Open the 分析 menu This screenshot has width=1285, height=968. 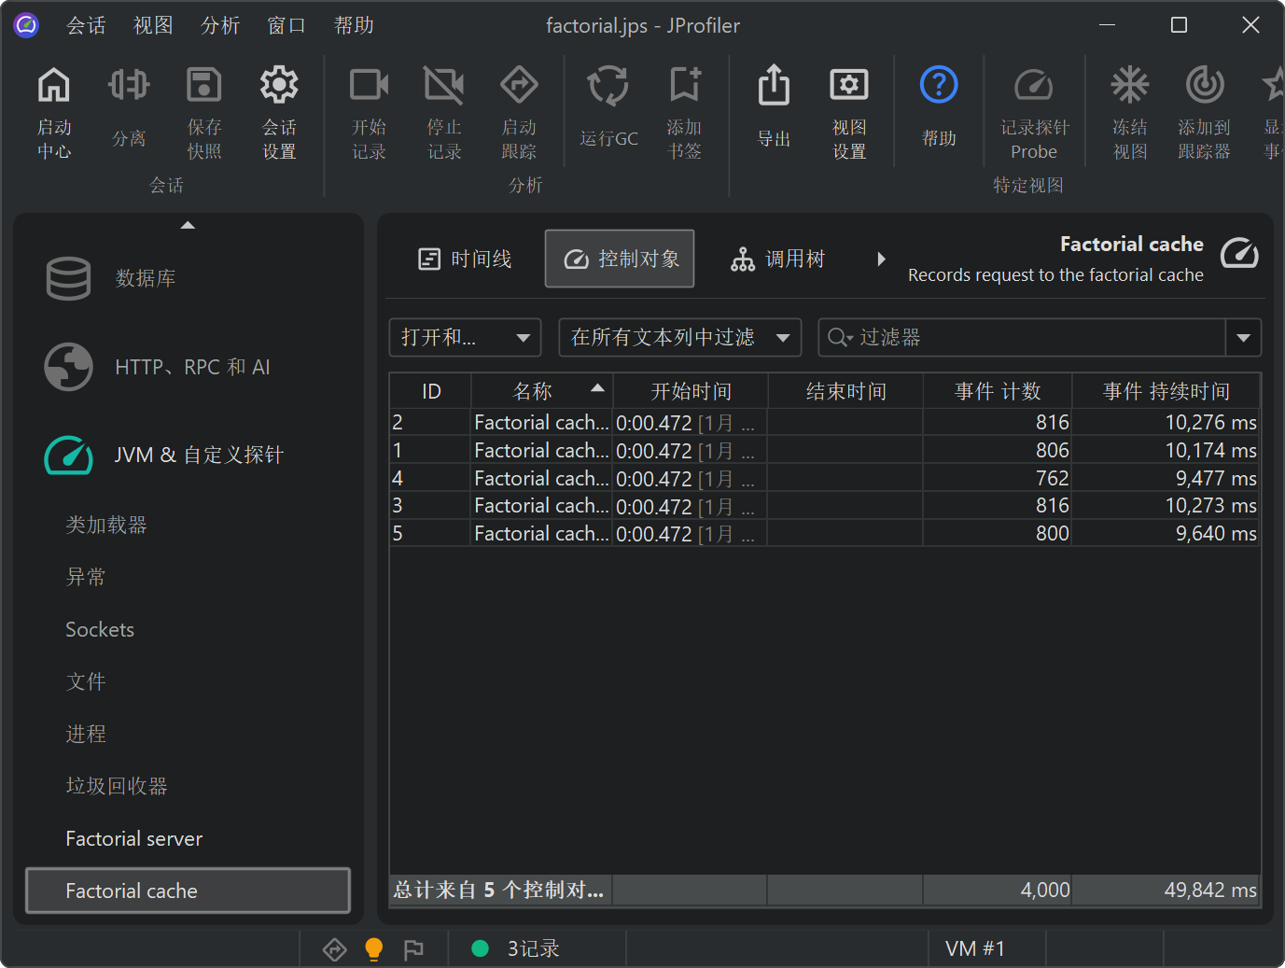click(x=220, y=25)
